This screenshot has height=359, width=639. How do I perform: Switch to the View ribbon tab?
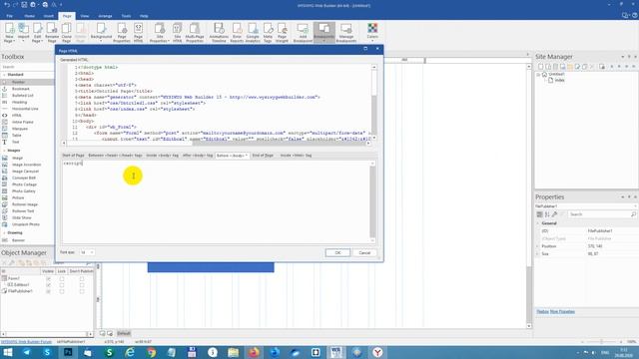point(84,16)
